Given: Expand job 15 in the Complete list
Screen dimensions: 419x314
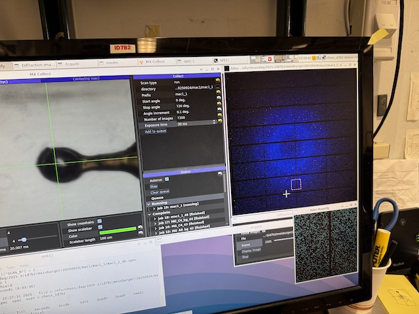Looking at the screenshot, I should click(x=156, y=233).
